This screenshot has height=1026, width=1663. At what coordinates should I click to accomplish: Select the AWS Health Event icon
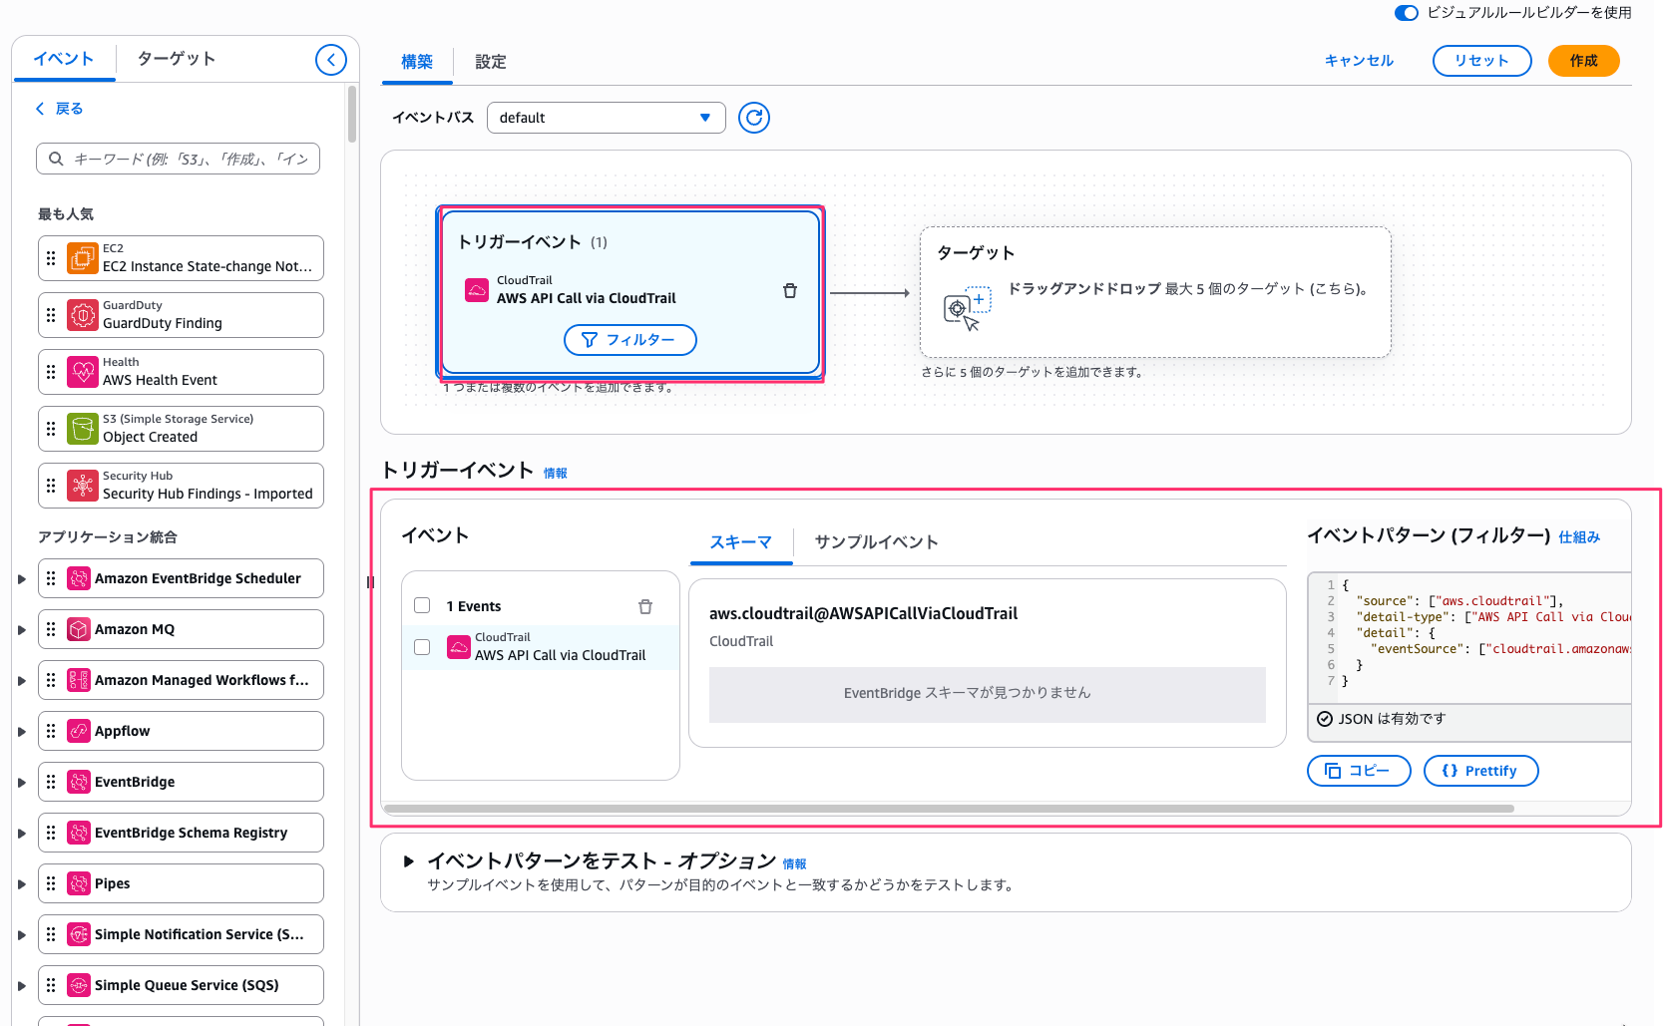pyautogui.click(x=83, y=372)
